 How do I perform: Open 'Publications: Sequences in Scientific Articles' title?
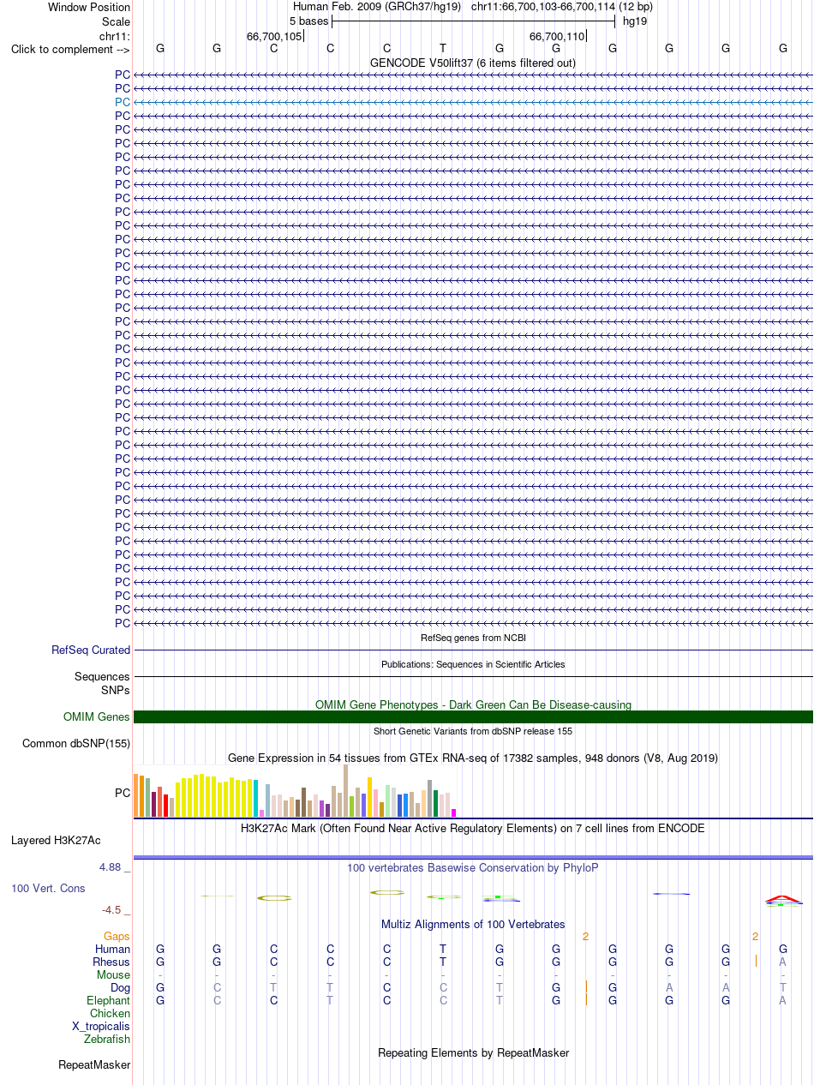(x=473, y=664)
